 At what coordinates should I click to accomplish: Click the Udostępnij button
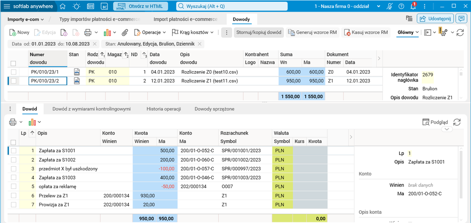[435, 19]
